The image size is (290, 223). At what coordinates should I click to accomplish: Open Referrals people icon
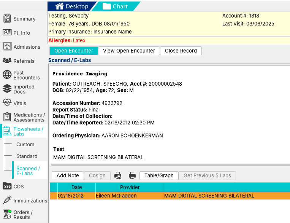7,61
